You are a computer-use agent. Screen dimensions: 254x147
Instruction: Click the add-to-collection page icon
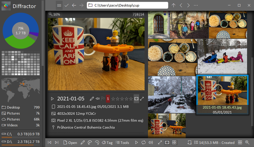click(x=189, y=142)
